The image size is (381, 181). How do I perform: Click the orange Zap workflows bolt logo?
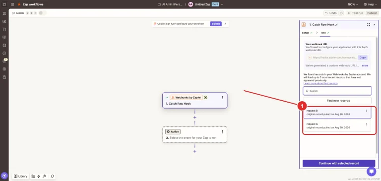coord(19,4)
